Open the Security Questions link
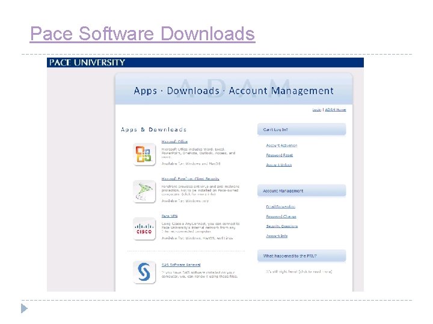Image resolution: width=433 pixels, height=324 pixels. pos(281,226)
